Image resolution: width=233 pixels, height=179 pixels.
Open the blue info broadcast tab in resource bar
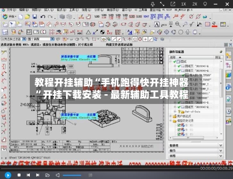[228, 87]
